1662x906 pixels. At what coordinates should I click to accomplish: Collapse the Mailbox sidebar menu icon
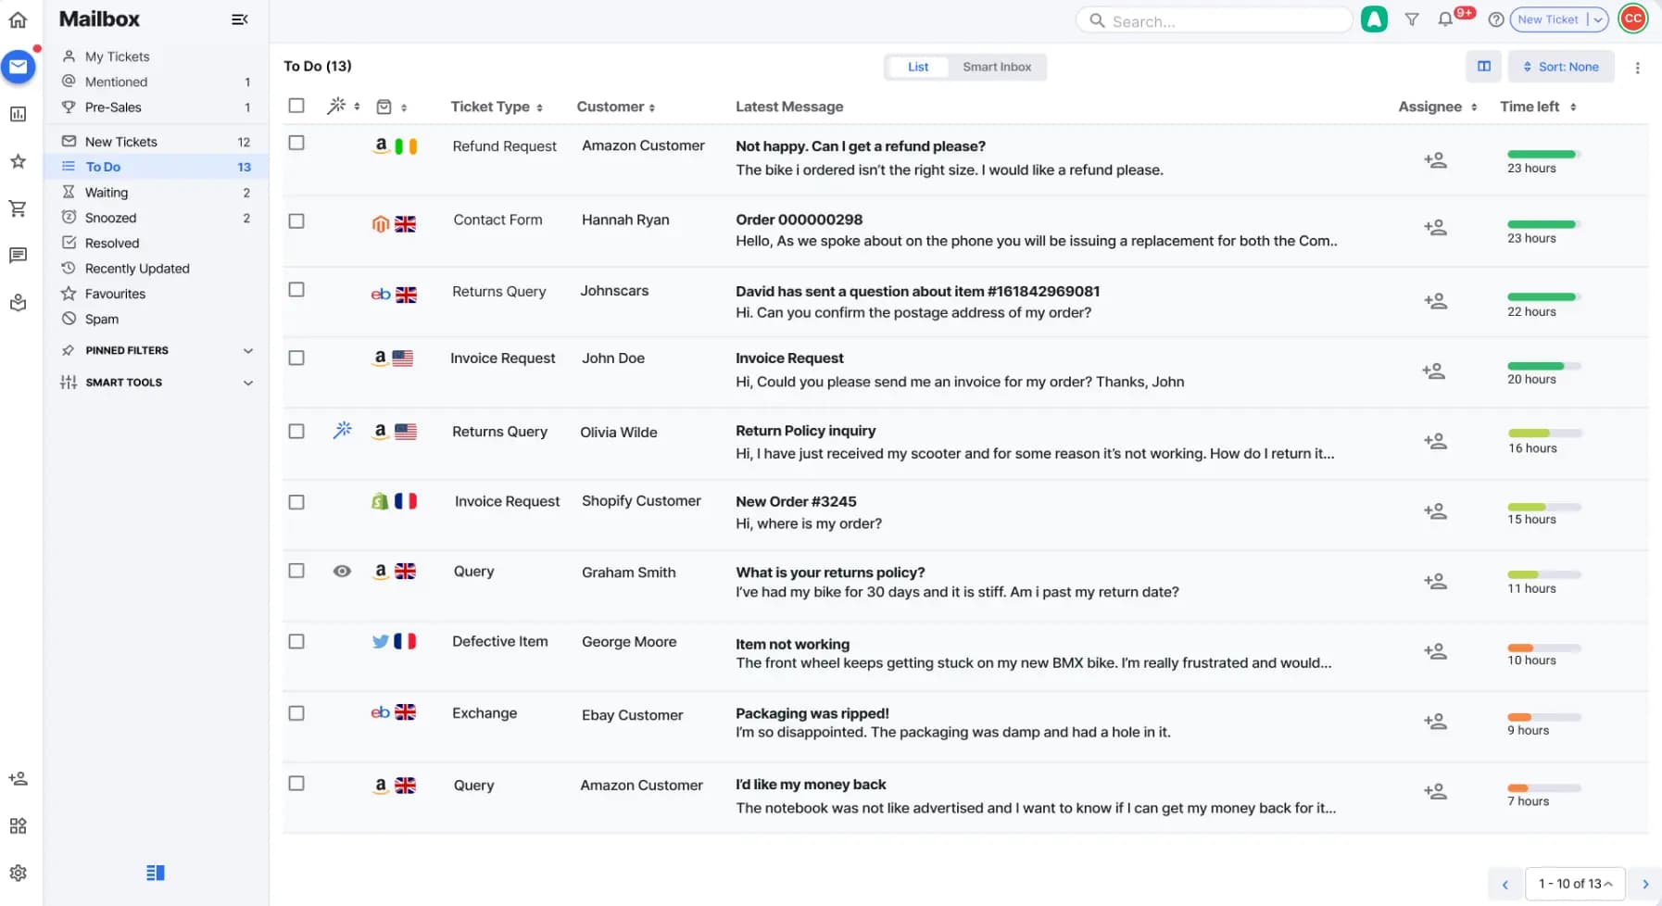pyautogui.click(x=239, y=19)
